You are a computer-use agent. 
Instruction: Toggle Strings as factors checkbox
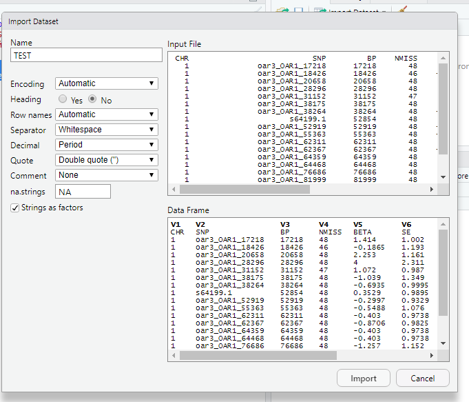click(x=14, y=208)
